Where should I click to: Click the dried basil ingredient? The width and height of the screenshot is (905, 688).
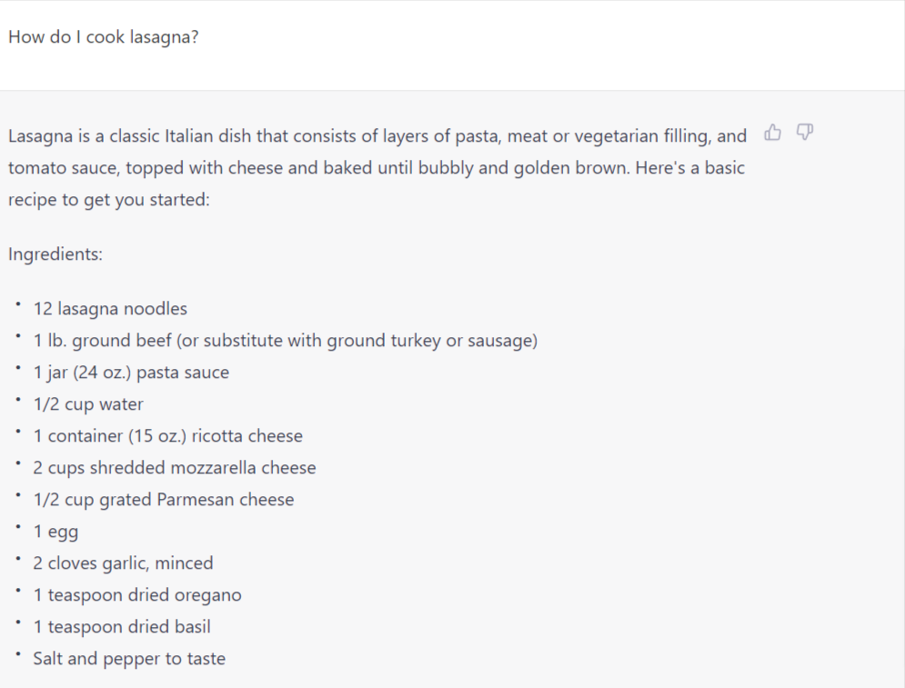(122, 627)
